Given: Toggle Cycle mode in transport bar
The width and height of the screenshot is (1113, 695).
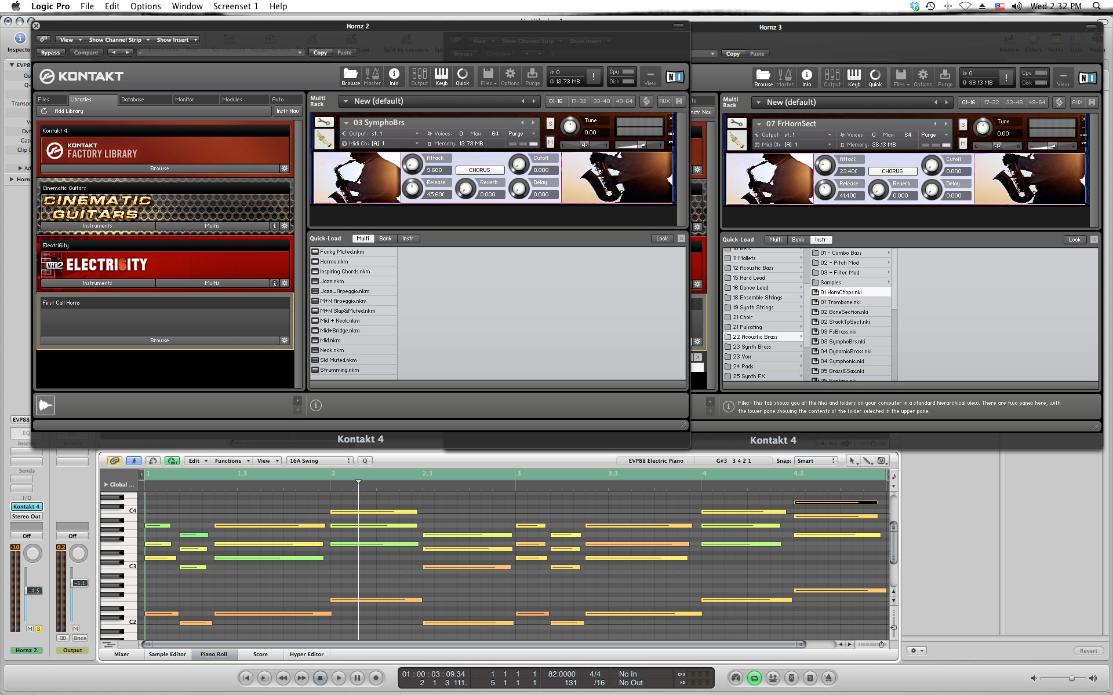Looking at the screenshot, I should [x=754, y=678].
